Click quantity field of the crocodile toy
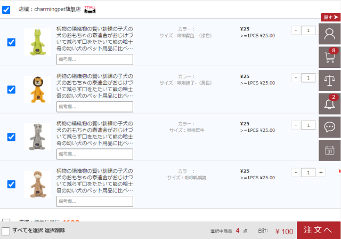This screenshot has width=341, height=239. [308, 30]
